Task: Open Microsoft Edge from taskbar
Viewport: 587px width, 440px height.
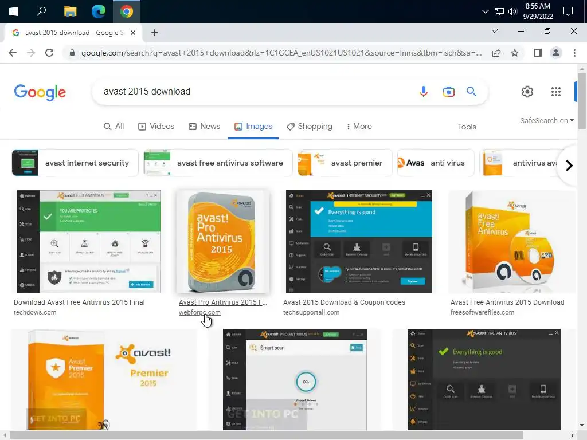Action: click(99, 11)
